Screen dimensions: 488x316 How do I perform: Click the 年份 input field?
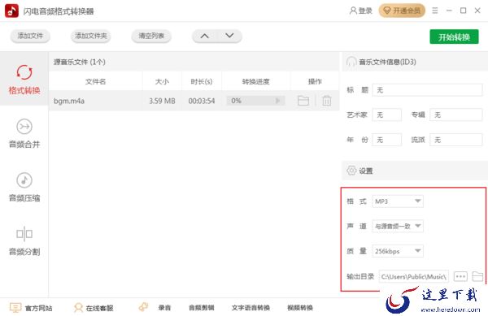coord(387,140)
